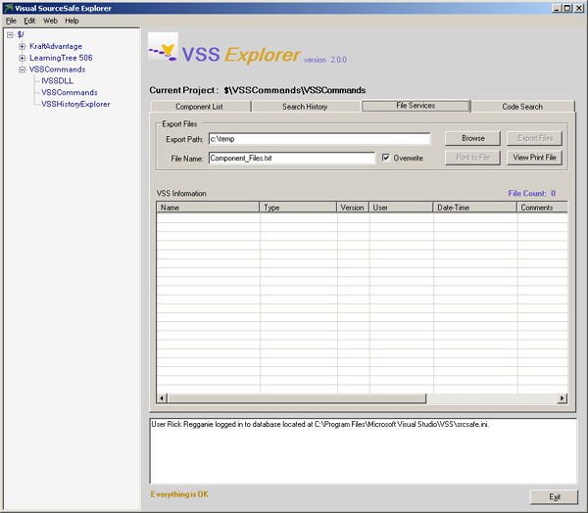Maximize the Visual SourceSafe Explorer window

coord(567,8)
